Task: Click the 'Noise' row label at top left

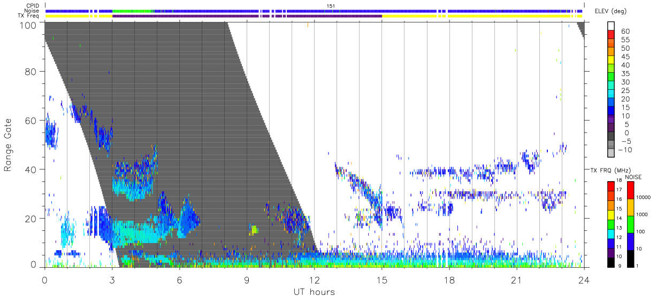Action: (x=32, y=11)
